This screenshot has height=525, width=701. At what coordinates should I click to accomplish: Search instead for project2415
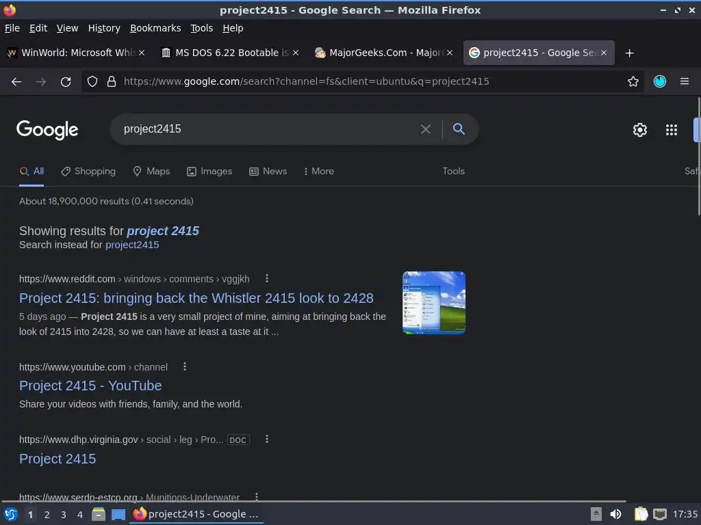click(132, 245)
